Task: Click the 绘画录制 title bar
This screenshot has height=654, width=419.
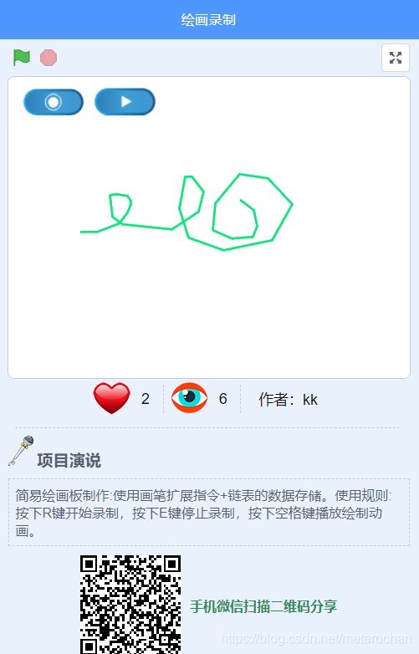Action: point(209,19)
